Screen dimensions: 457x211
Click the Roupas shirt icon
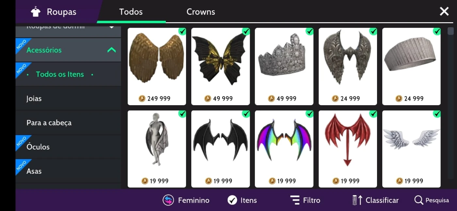pyautogui.click(x=36, y=12)
